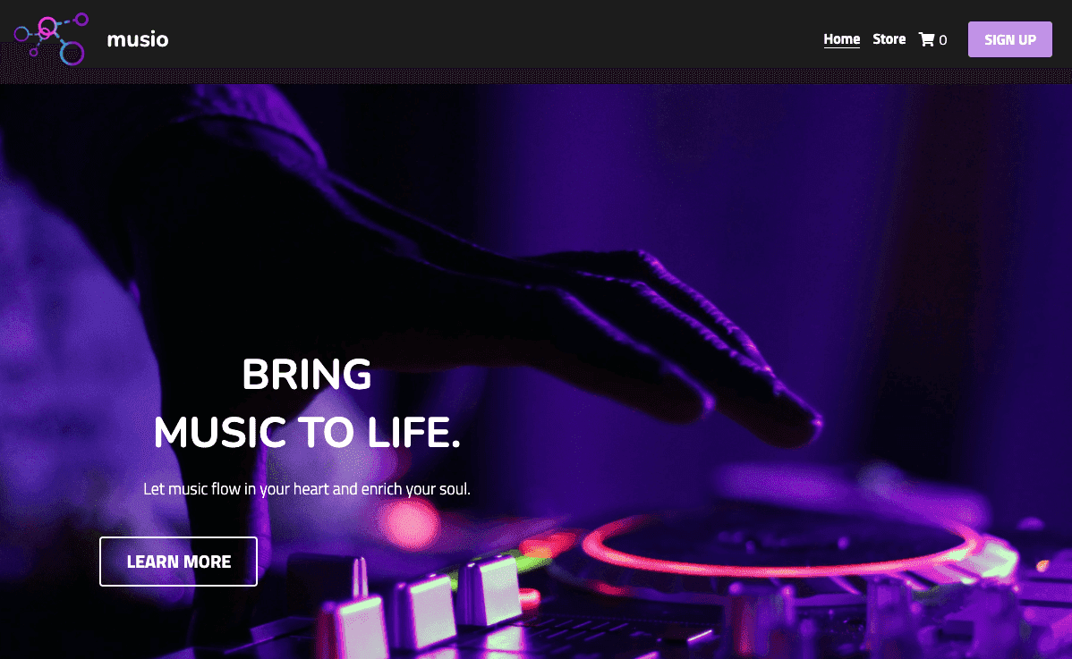Click the musio brand name text
The width and height of the screenshot is (1072, 659).
click(138, 39)
